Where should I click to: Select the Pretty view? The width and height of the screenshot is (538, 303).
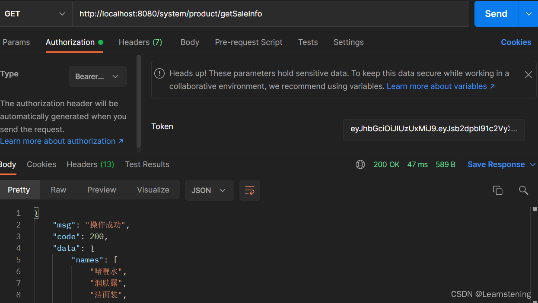point(19,190)
